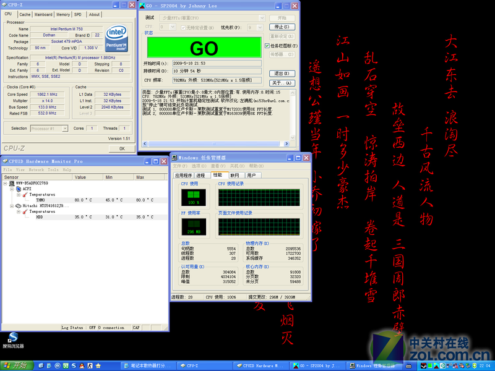The height and width of the screenshot is (371, 495).
Task: Open the Help menu in Hardware Monitor
Action: [67, 169]
